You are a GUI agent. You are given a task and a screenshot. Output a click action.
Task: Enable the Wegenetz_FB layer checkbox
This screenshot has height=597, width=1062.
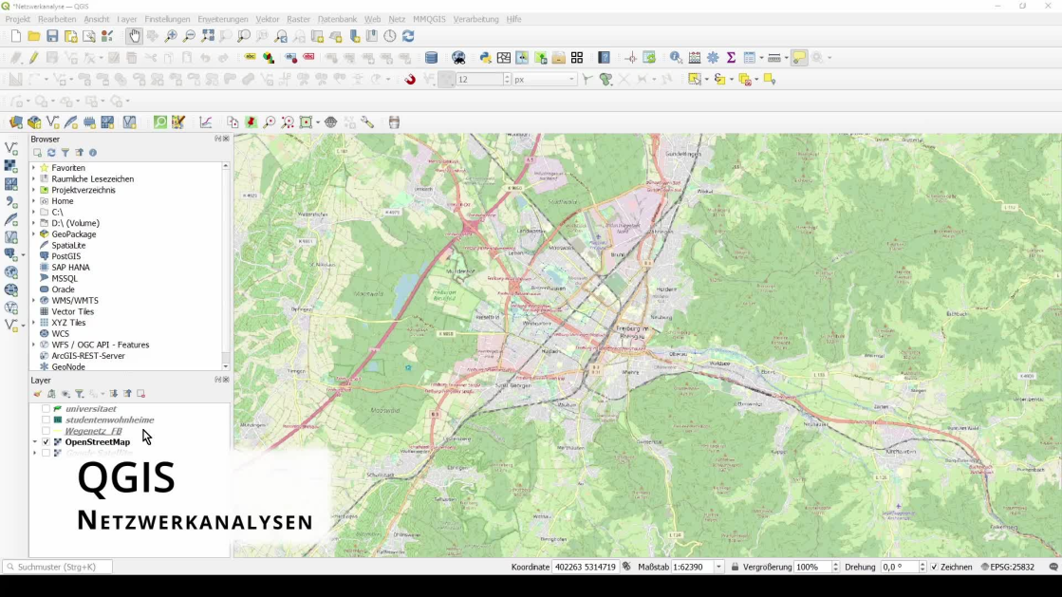(47, 430)
